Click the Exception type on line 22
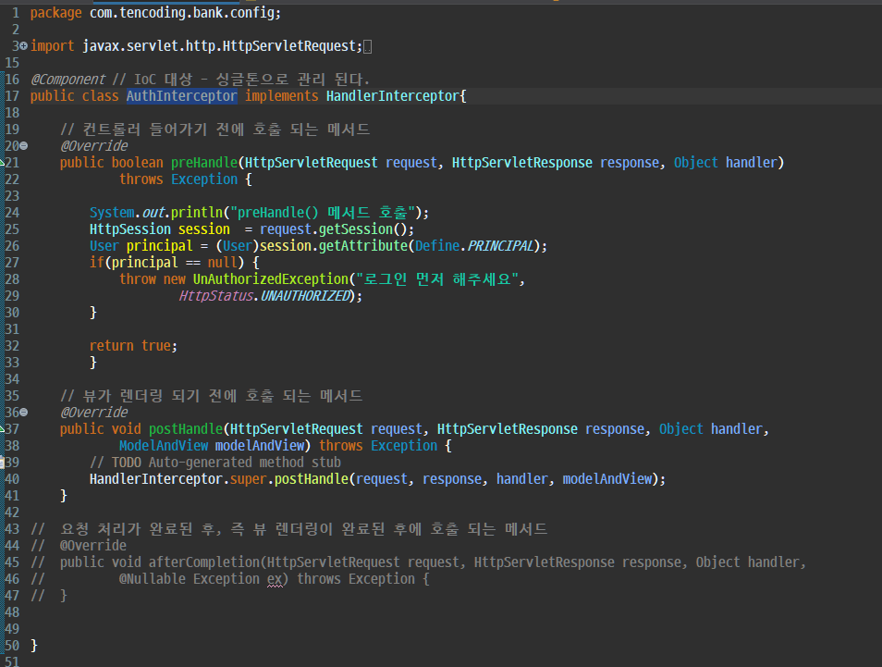This screenshot has height=667, width=882. pyautogui.click(x=204, y=179)
